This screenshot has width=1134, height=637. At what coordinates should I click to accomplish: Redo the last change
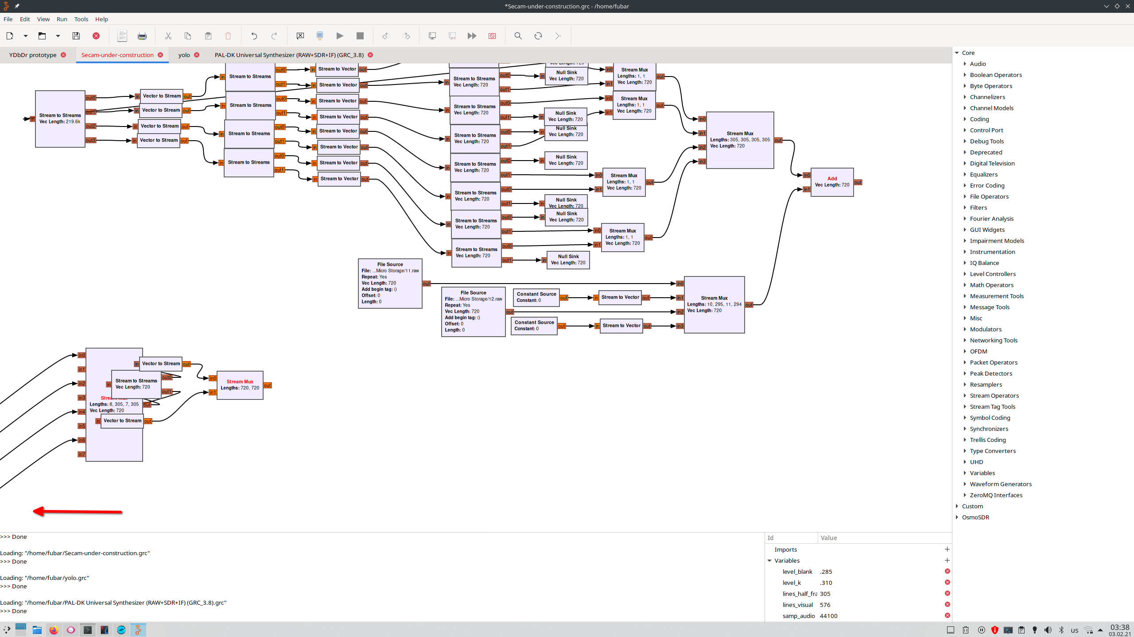tap(274, 36)
